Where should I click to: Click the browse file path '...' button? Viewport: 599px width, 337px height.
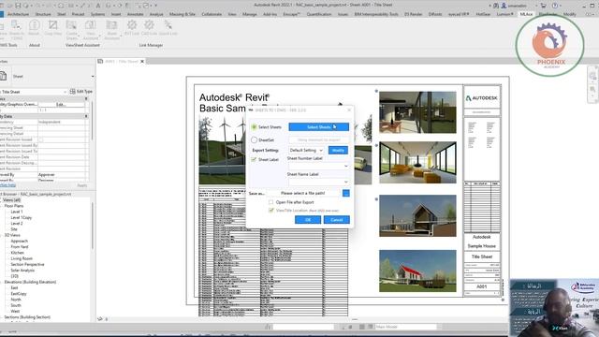(345, 194)
